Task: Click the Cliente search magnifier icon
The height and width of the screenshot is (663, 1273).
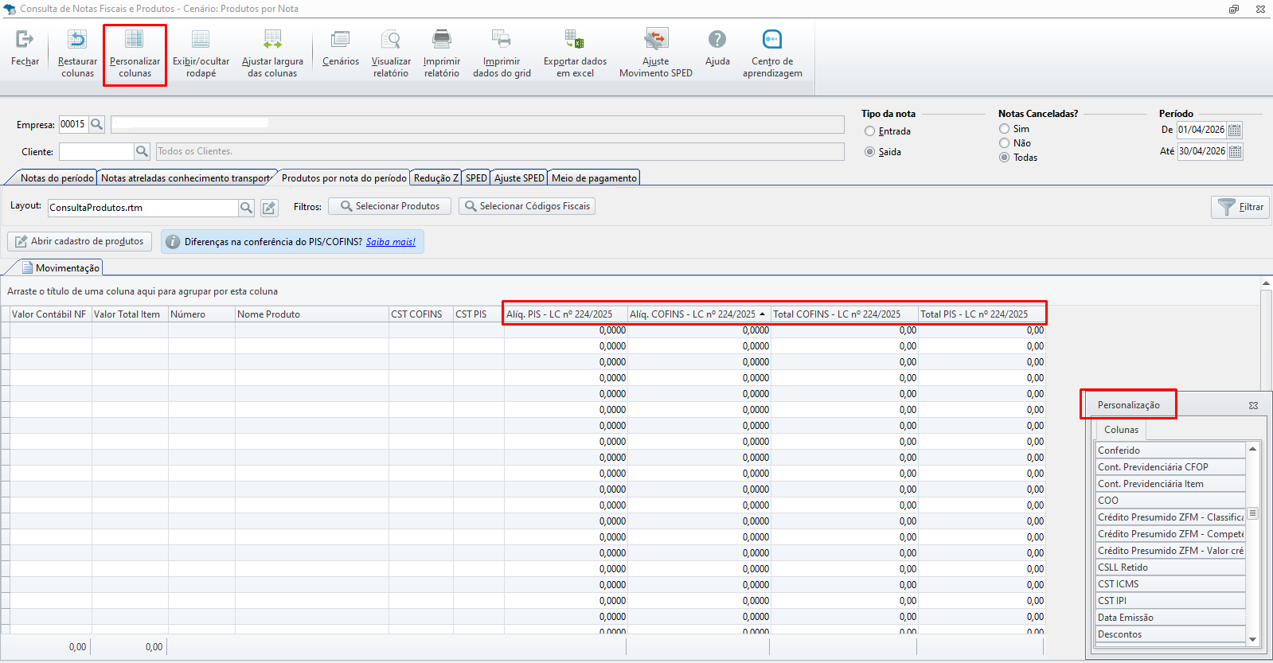Action: pyautogui.click(x=142, y=151)
